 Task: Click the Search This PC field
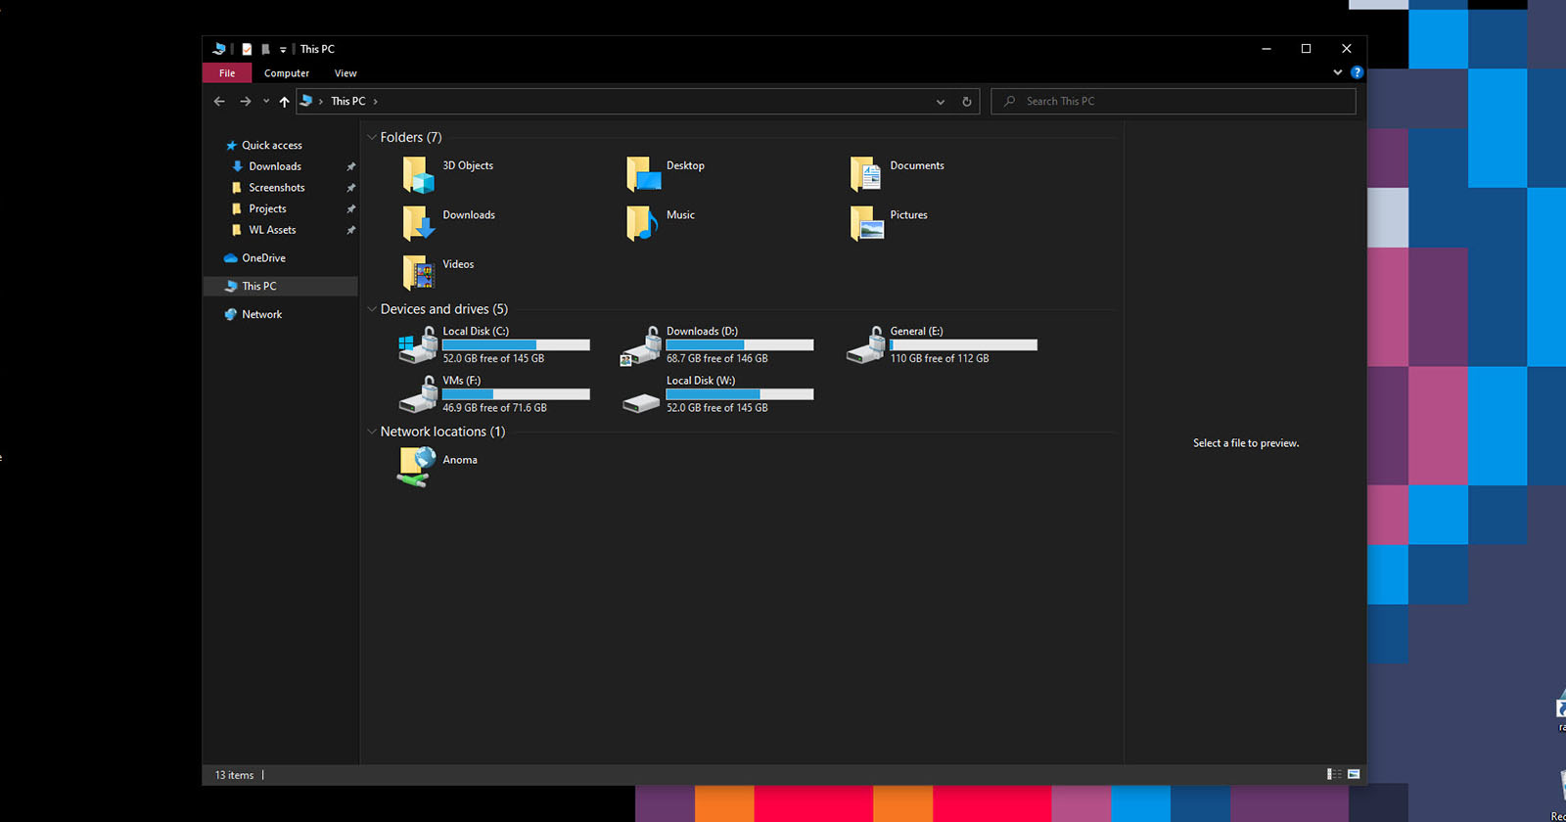pos(1174,102)
